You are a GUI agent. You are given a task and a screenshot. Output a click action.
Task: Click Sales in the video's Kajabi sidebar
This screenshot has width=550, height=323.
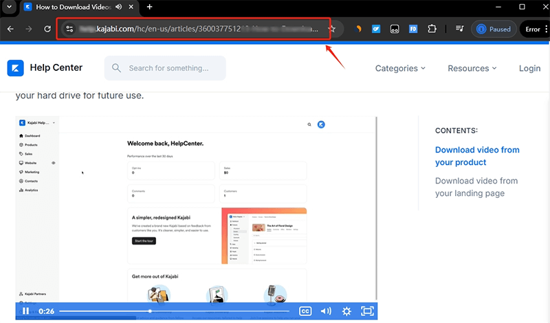pyautogui.click(x=26, y=154)
